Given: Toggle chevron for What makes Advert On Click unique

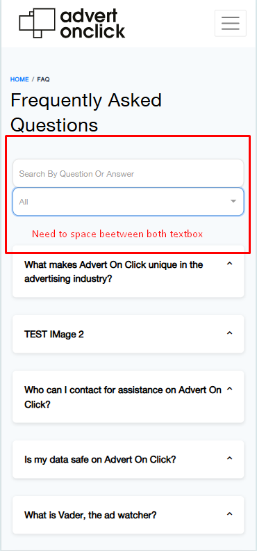Looking at the screenshot, I should click(230, 263).
